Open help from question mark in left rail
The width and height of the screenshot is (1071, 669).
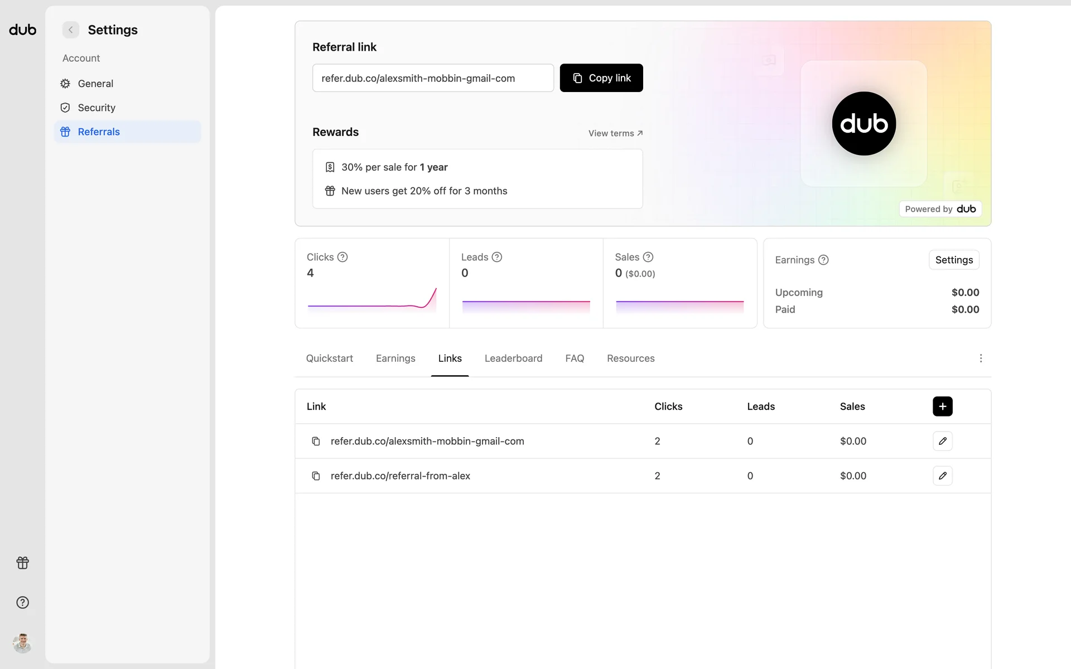[23, 602]
